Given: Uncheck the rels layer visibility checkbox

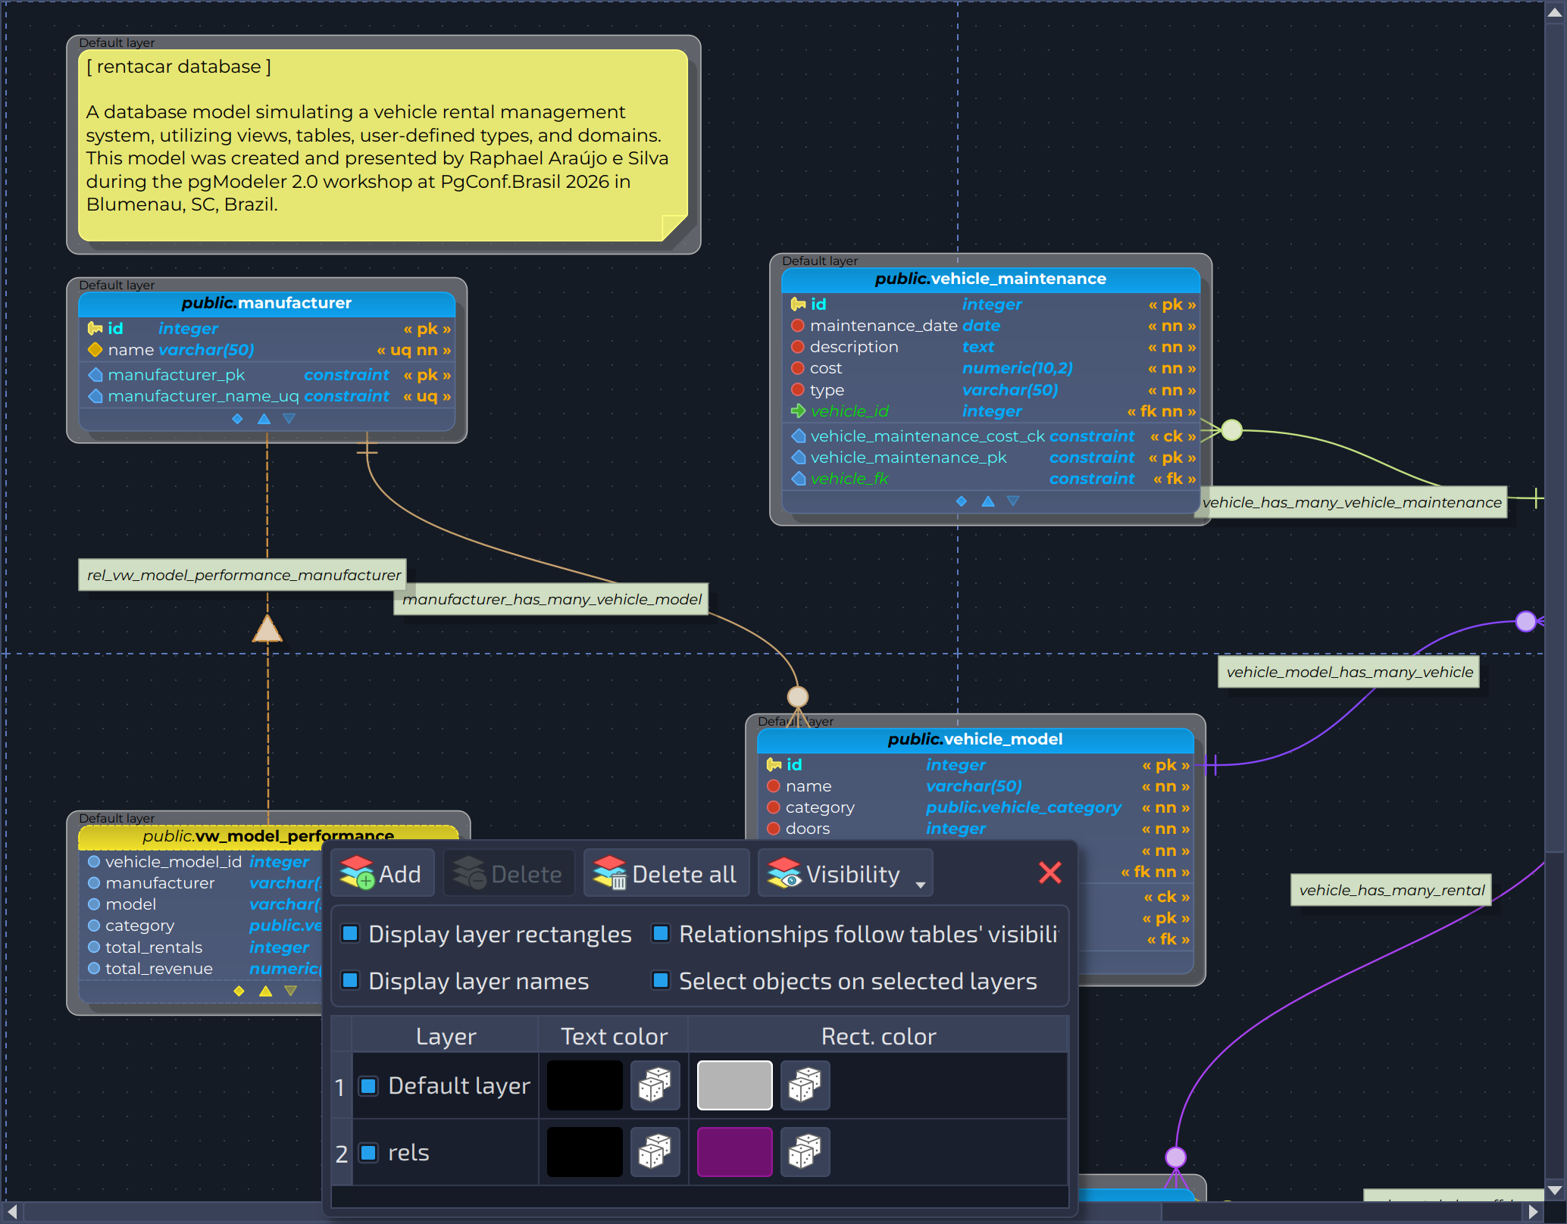Looking at the screenshot, I should tap(369, 1153).
